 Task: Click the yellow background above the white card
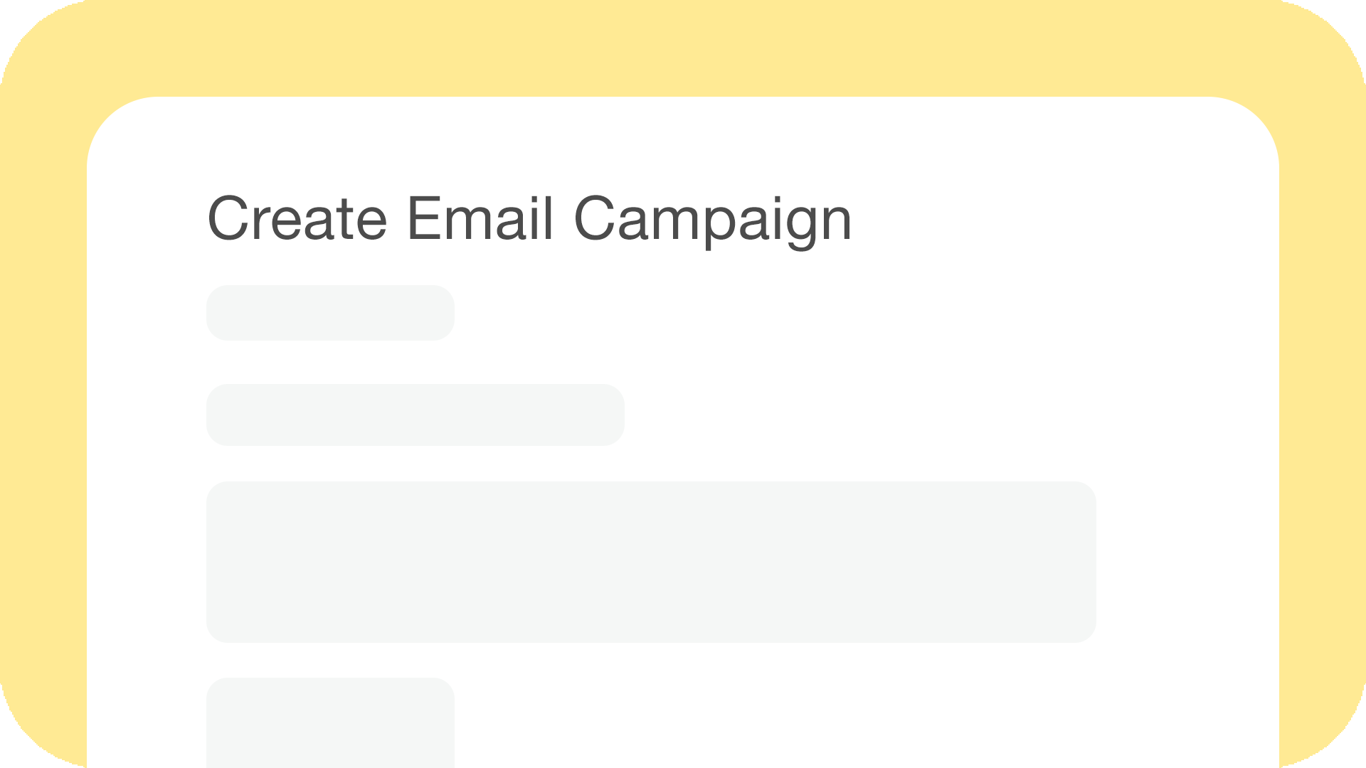pyautogui.click(x=683, y=46)
